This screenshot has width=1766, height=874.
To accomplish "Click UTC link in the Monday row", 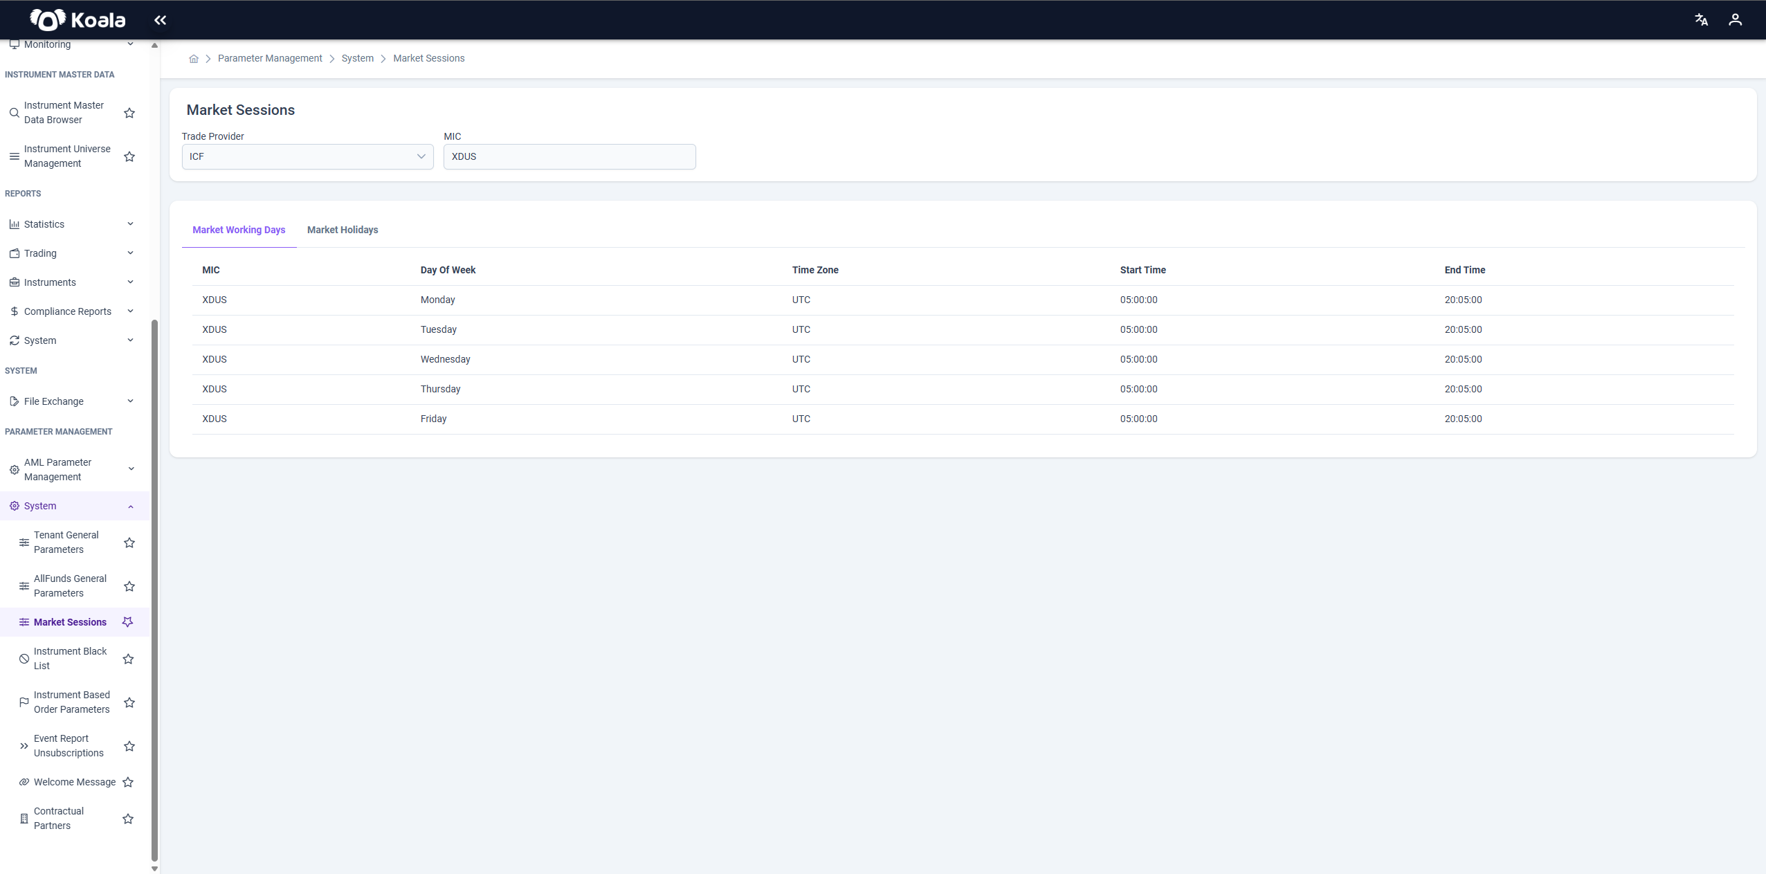I will click(x=801, y=300).
